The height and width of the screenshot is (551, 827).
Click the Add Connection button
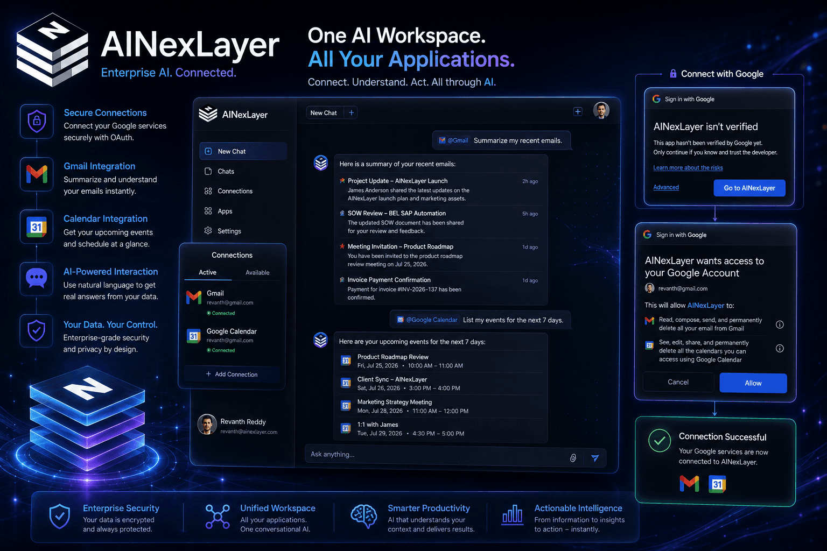(232, 374)
